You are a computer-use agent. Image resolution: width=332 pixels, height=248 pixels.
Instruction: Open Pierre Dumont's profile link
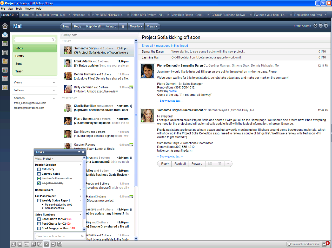pos(172,91)
